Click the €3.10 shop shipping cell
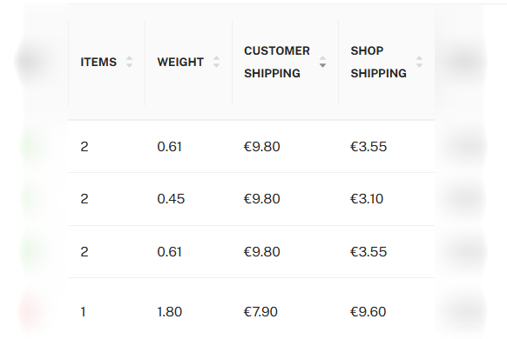Screen dimensions: 507x339 pyautogui.click(x=367, y=199)
